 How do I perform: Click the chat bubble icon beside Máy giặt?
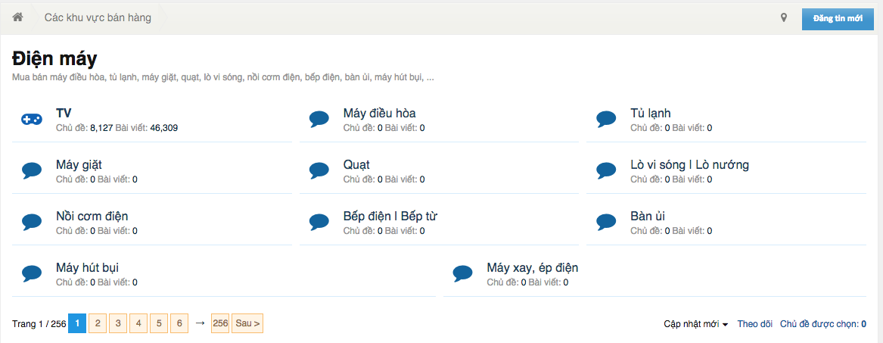[32, 170]
